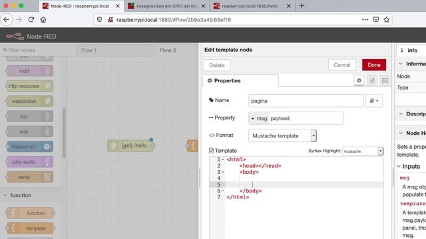Click the shield tracking protection icon

(99, 19)
